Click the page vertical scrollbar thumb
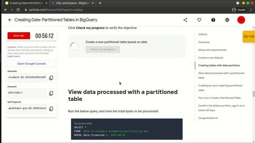 point(253,94)
